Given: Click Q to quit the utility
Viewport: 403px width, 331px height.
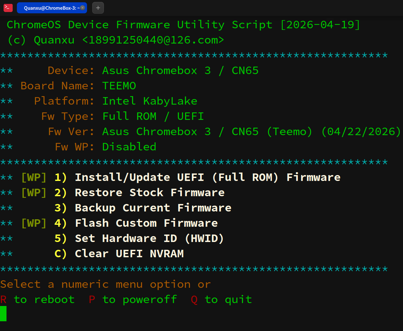Looking at the screenshot, I should (x=194, y=299).
